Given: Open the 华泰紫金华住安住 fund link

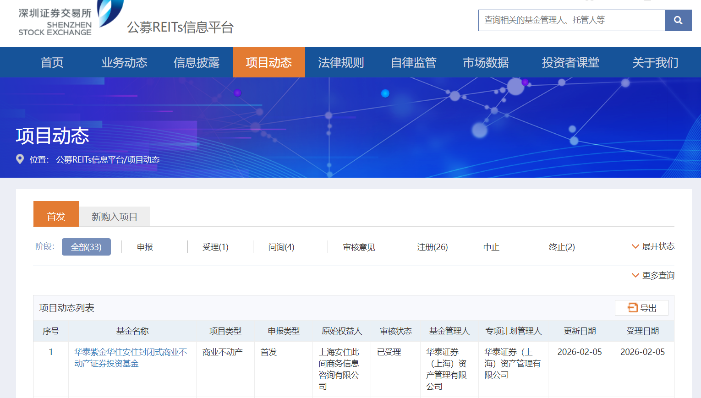Looking at the screenshot, I should point(131,358).
